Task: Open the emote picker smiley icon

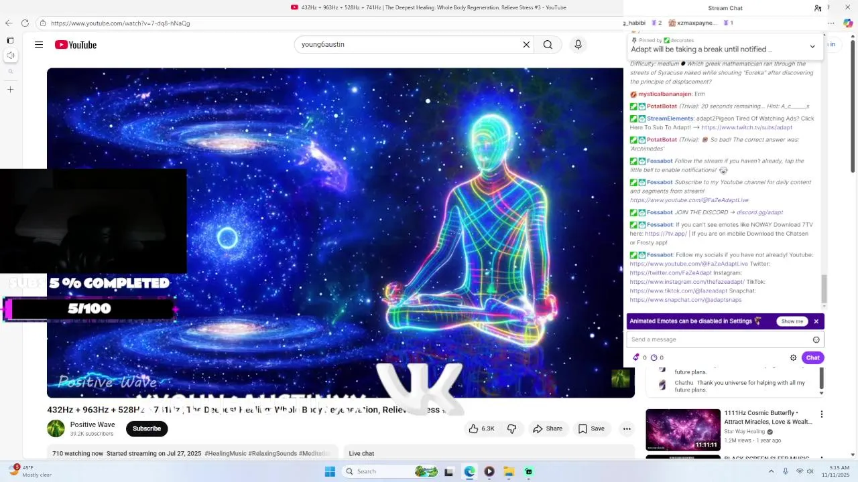Action: click(816, 339)
